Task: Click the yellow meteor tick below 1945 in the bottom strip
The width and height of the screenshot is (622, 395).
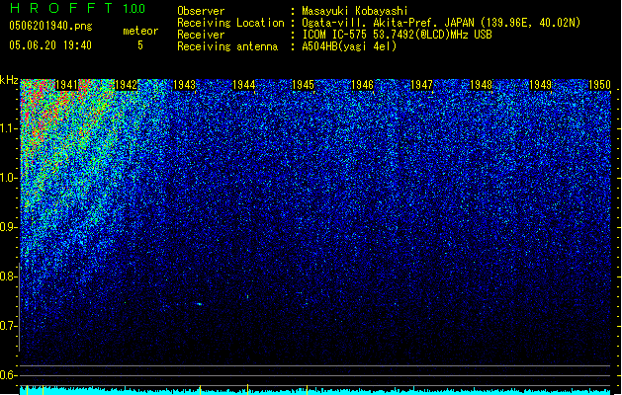Action: point(307,390)
